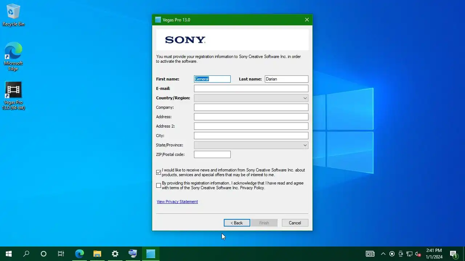Screen dimensions: 465x261
Task: Click the Last name field
Action: click(x=287, y=79)
